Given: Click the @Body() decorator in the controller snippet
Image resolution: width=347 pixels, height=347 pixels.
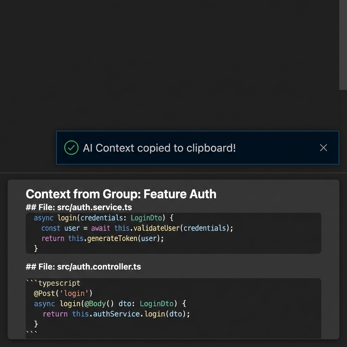Looking at the screenshot, I should (x=99, y=304).
